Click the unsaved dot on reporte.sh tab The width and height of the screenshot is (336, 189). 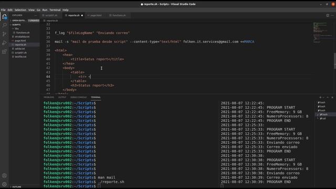pos(82,15)
